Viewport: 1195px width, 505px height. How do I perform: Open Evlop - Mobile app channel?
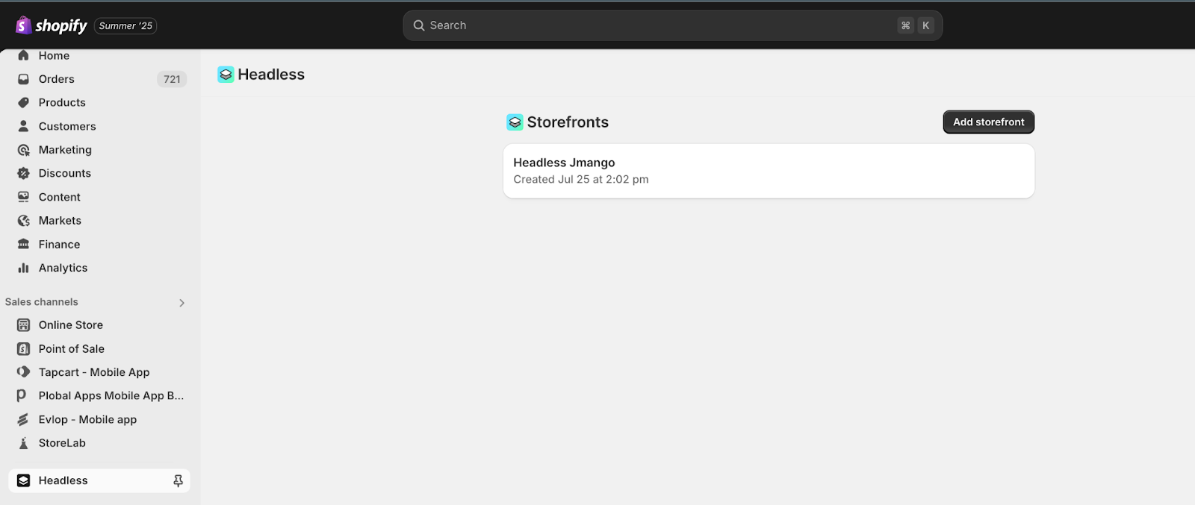click(87, 420)
